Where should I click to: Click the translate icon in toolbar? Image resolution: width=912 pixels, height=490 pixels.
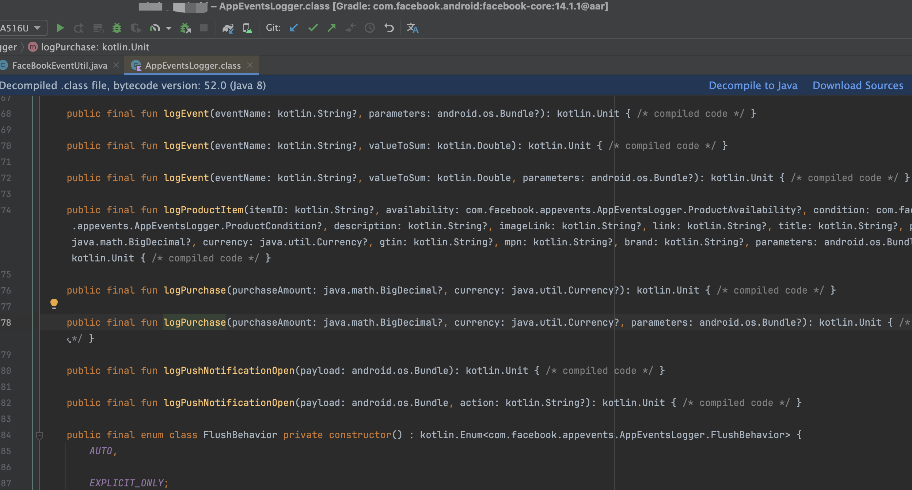point(413,28)
